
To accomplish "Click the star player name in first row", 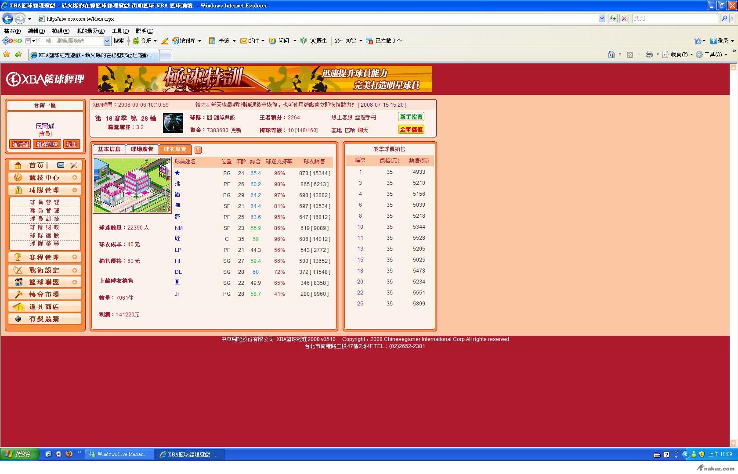I will coord(177,173).
